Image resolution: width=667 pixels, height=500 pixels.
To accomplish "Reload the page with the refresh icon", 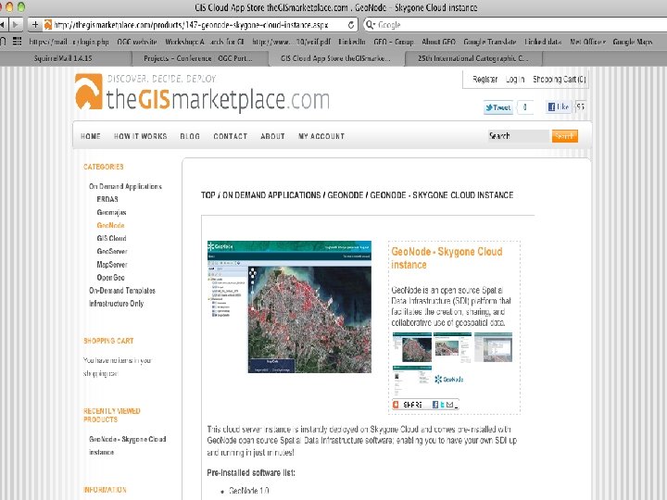I will tap(351, 25).
